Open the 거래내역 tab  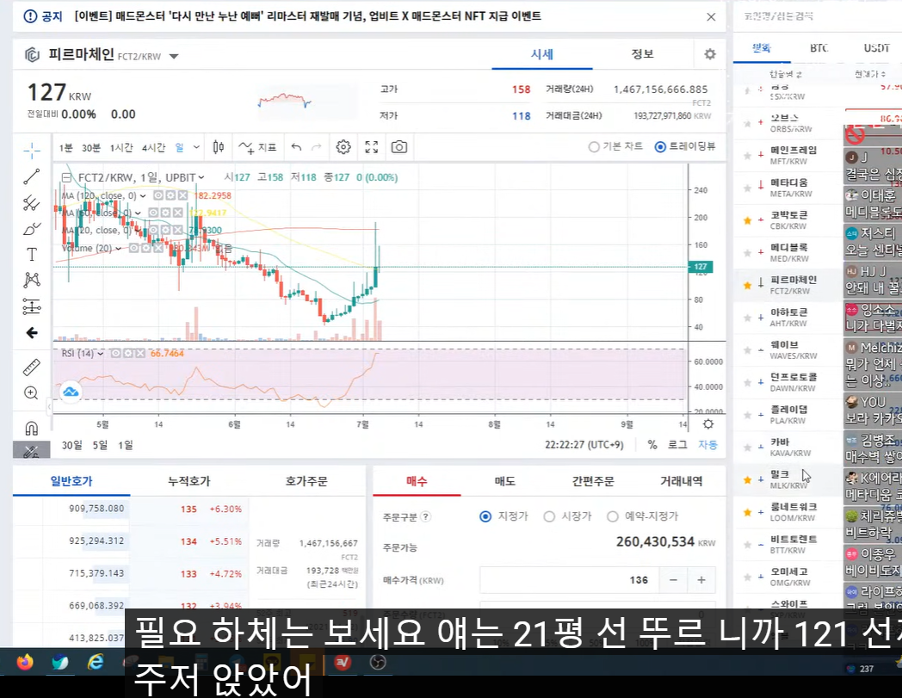681,481
